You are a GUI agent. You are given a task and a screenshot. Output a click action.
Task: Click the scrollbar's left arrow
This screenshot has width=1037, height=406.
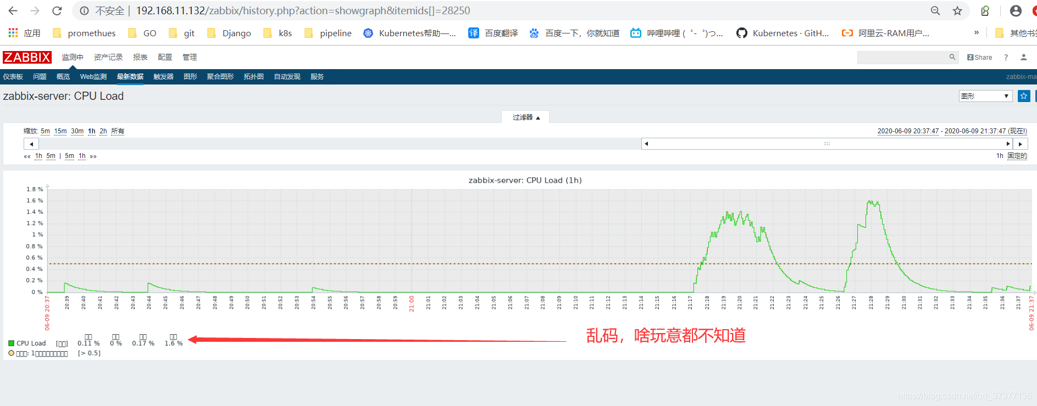click(x=646, y=144)
